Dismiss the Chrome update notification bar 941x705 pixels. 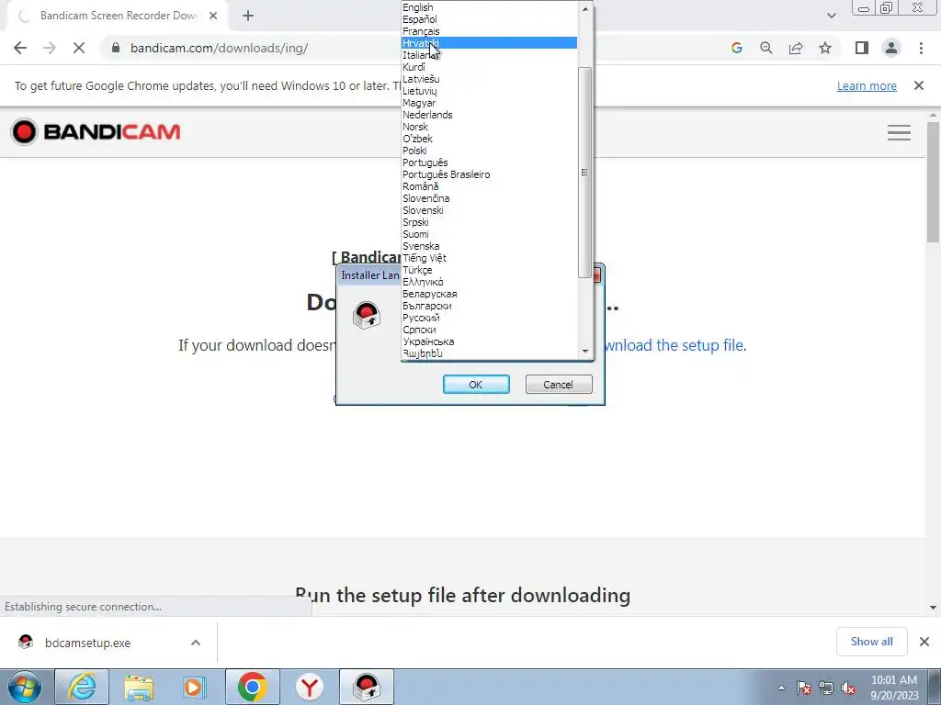pyautogui.click(x=919, y=85)
